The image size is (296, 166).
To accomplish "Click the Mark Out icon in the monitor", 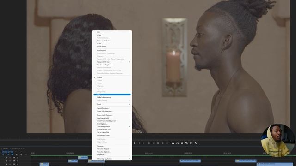I will [143, 143].
